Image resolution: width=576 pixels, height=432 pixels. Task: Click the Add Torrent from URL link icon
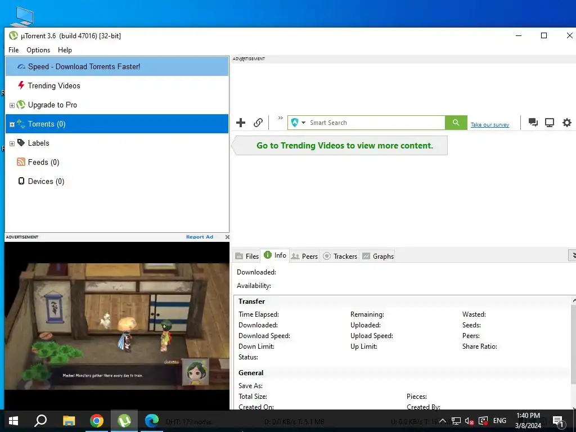tap(258, 123)
